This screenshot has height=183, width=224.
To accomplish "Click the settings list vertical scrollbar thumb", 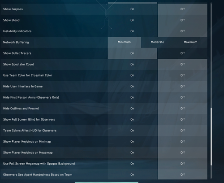I will (211, 136).
